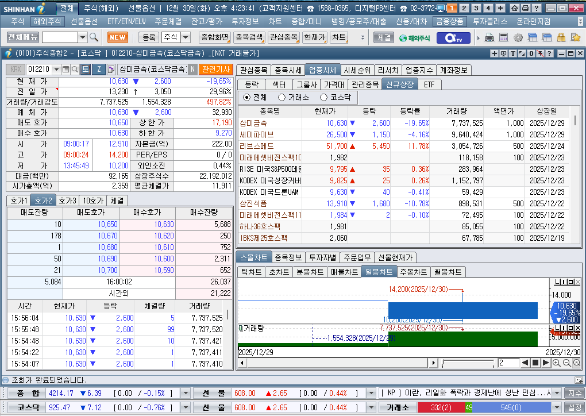This screenshot has width=586, height=416.
Task: Zoom in on the small chart
Action: click(x=557, y=363)
